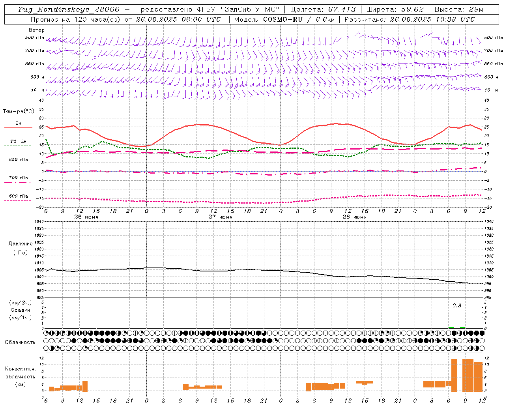Screen dimensions: 505x404
Task: Click the "(км)" convective cloud unit label
Action: pyautogui.click(x=21, y=384)
